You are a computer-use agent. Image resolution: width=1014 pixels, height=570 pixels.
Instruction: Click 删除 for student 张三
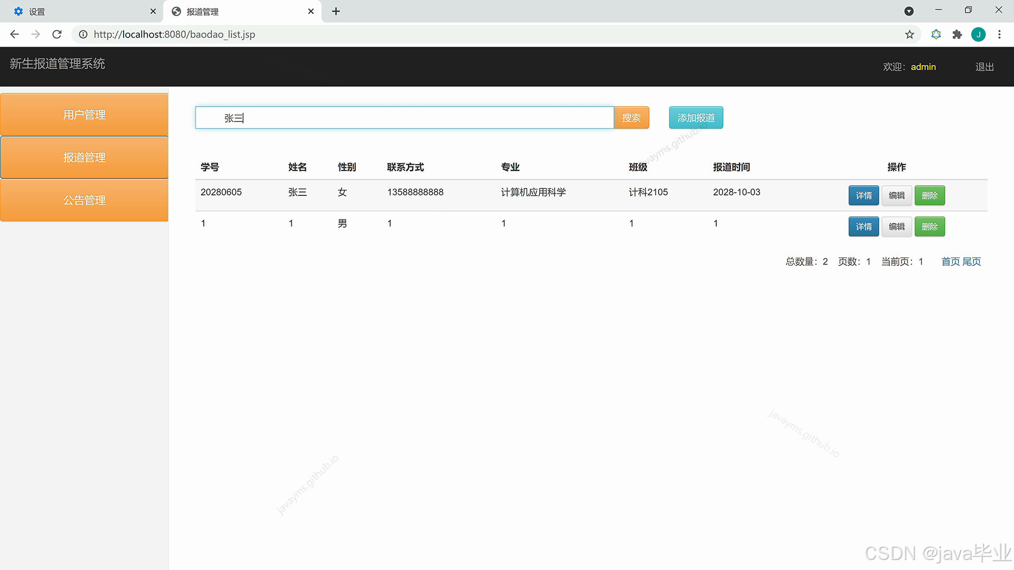point(929,195)
